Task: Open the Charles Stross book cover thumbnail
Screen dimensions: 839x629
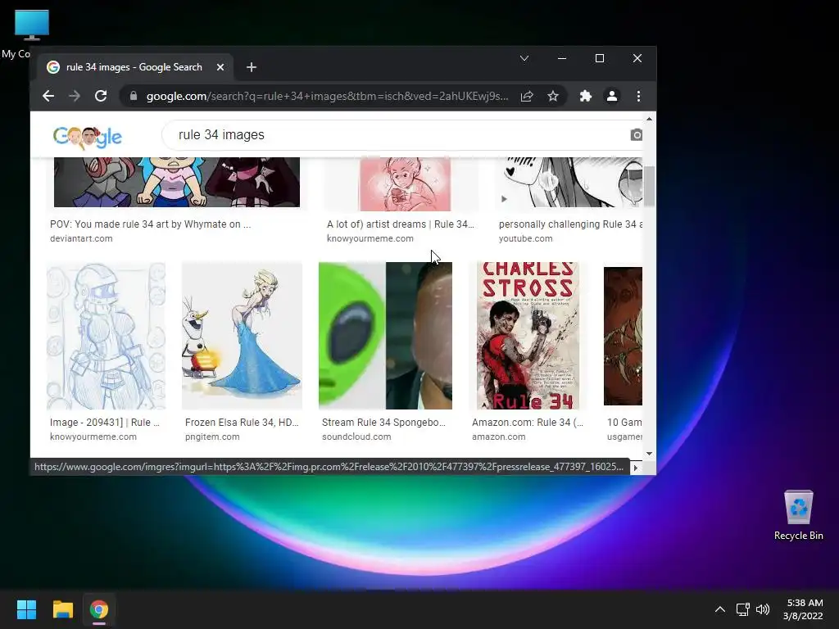Action: tap(528, 336)
